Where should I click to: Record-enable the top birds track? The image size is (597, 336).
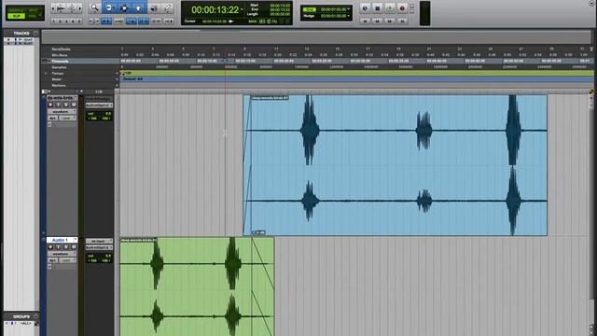(x=50, y=105)
